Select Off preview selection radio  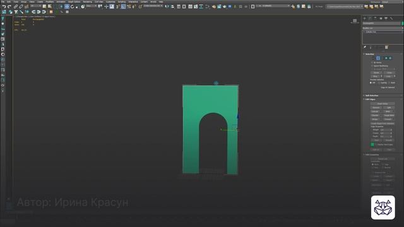tap(371, 83)
